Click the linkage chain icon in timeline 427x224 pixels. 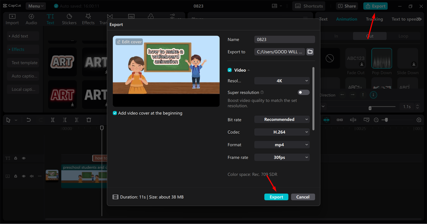(x=340, y=120)
